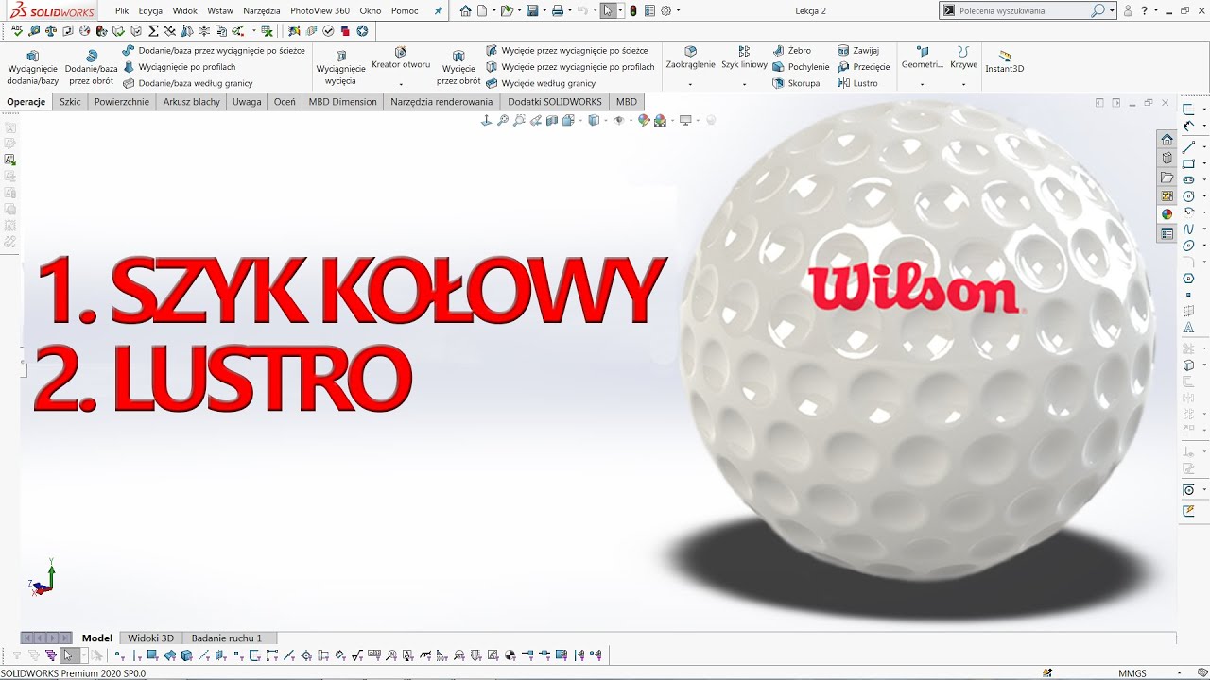Image resolution: width=1210 pixels, height=680 pixels.
Task: Switch to Dodatki SOLIDWORKS tab
Action: tap(555, 102)
